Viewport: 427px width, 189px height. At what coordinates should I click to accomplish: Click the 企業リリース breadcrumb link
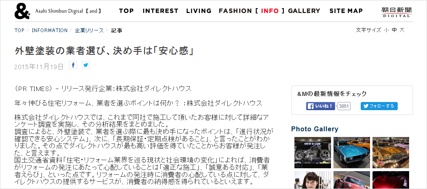point(89,30)
